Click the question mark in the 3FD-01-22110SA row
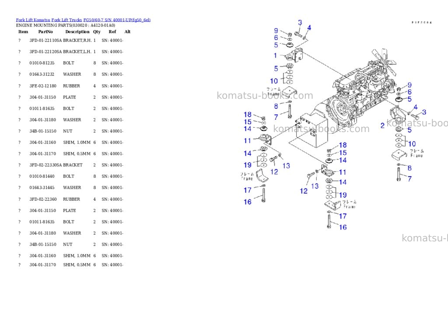 (19, 41)
